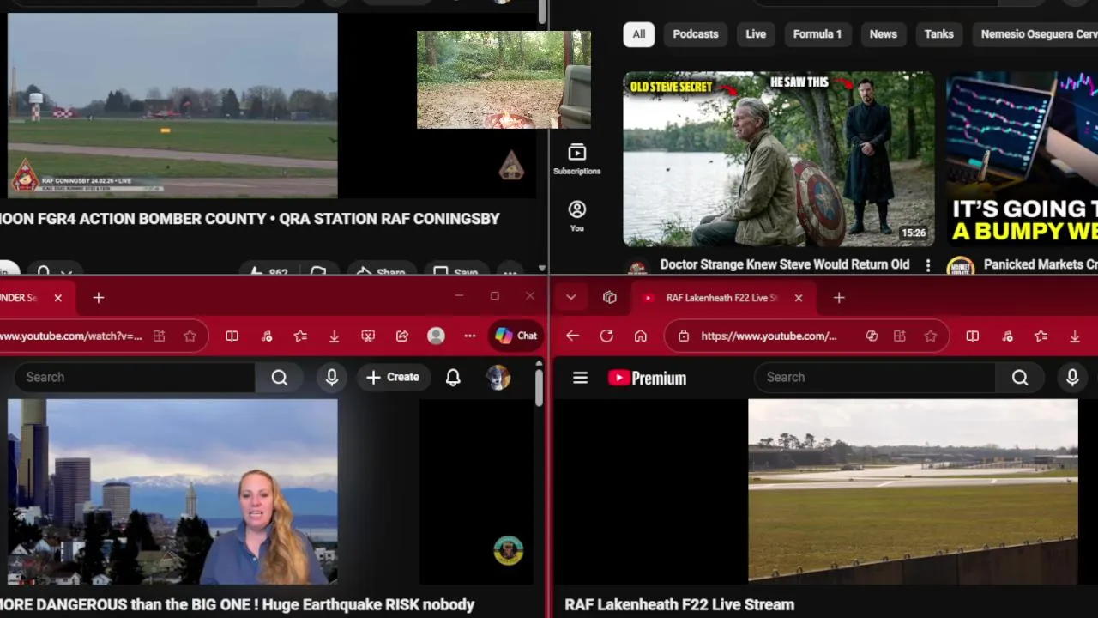Go to home page in the right window
Image resolution: width=1098 pixels, height=618 pixels.
point(641,336)
